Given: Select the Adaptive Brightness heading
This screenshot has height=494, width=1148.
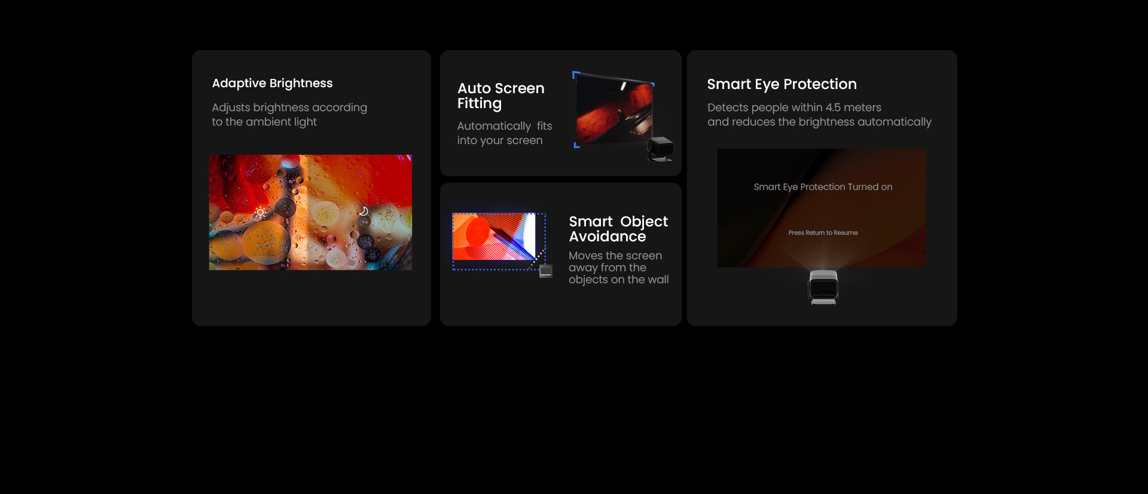Looking at the screenshot, I should pos(272,83).
